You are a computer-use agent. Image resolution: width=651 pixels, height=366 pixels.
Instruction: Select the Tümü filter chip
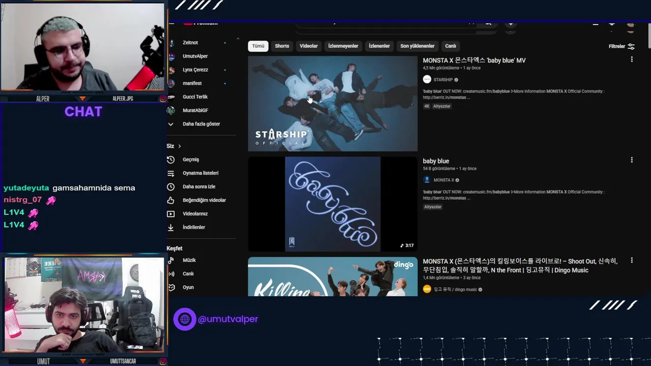[x=258, y=46]
